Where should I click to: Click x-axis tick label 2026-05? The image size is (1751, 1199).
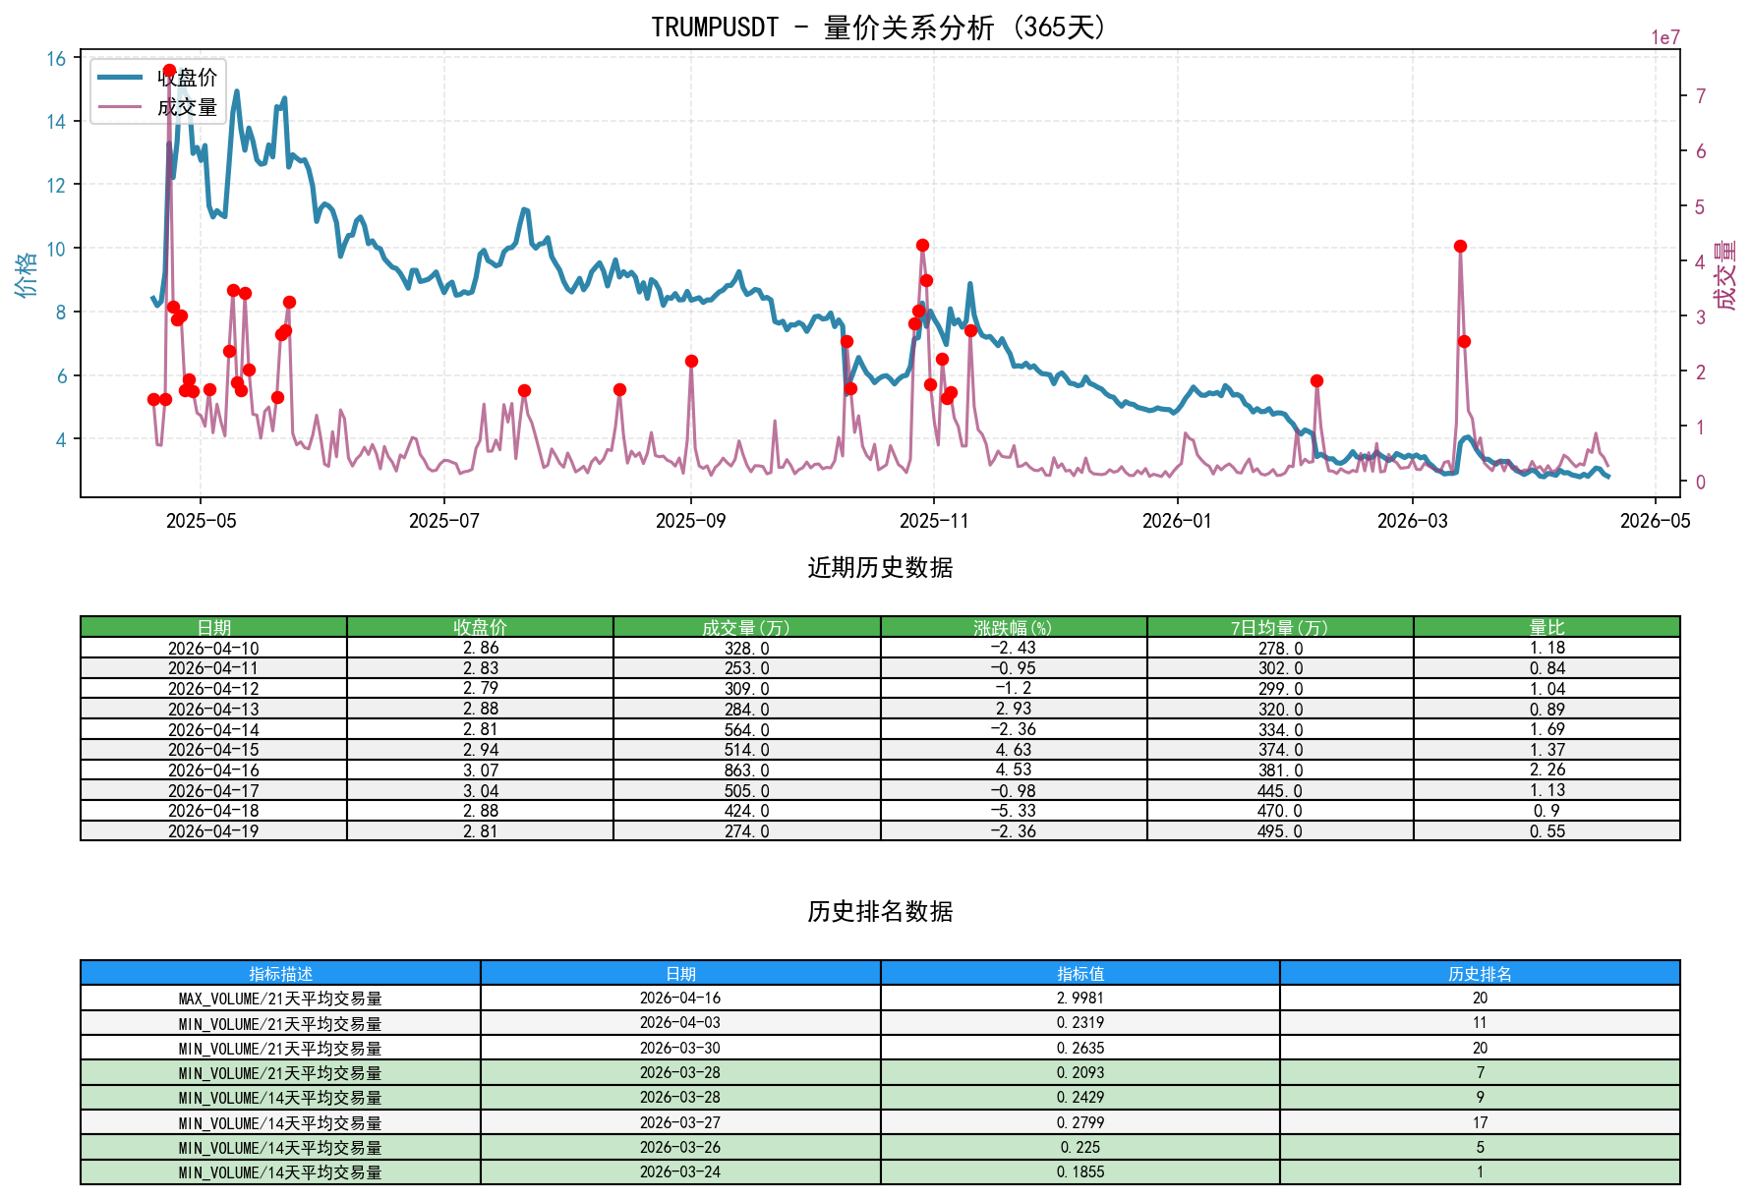[1656, 521]
